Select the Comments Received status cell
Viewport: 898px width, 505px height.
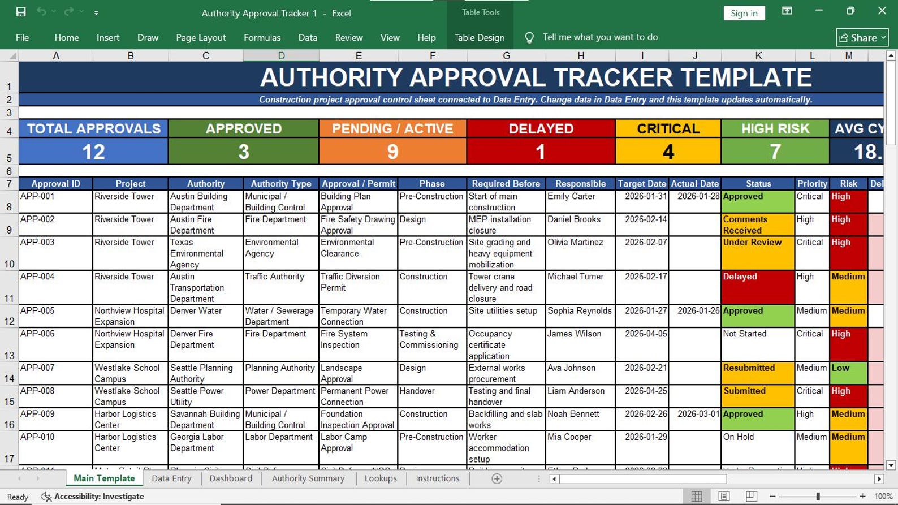pos(758,225)
